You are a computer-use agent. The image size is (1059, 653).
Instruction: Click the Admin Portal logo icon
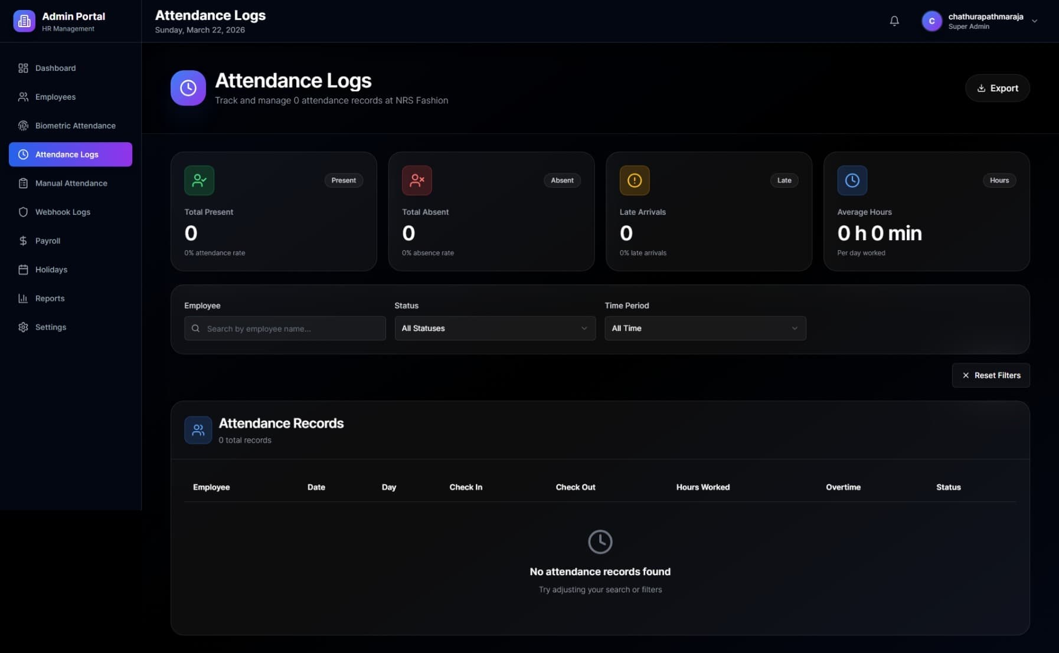[24, 21]
